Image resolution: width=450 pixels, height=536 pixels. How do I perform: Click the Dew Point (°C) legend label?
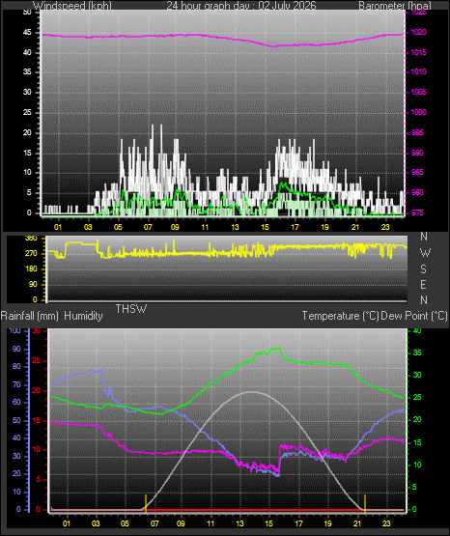point(414,316)
